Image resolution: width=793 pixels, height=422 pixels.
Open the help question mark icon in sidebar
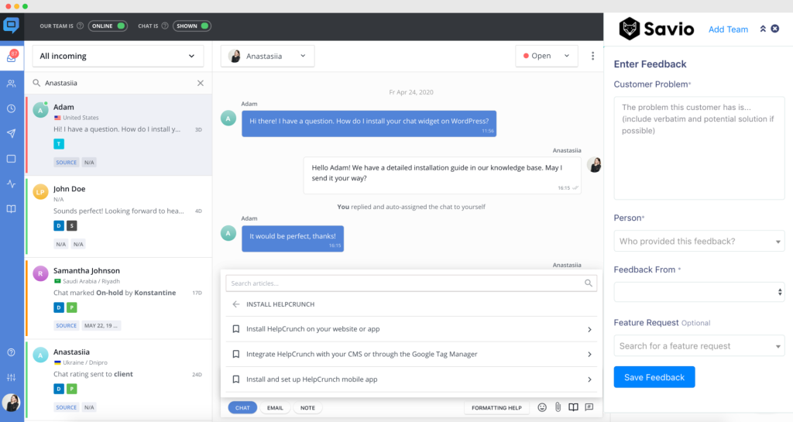(x=11, y=352)
